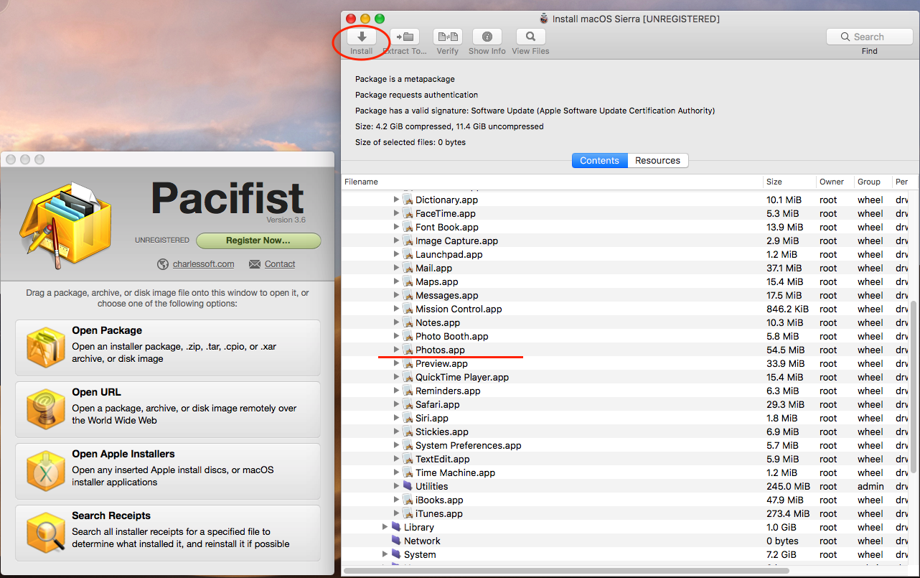
Task: Select the Mail.app file icon
Action: (x=408, y=268)
